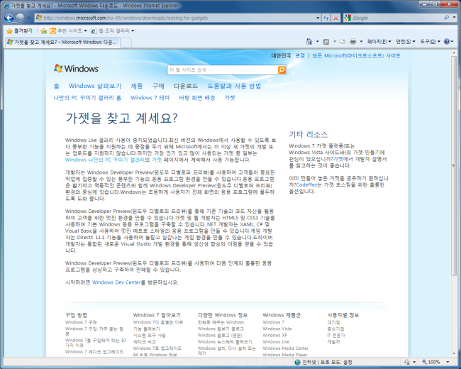Expand the address bar autocomplete dropdown

(x=318, y=18)
